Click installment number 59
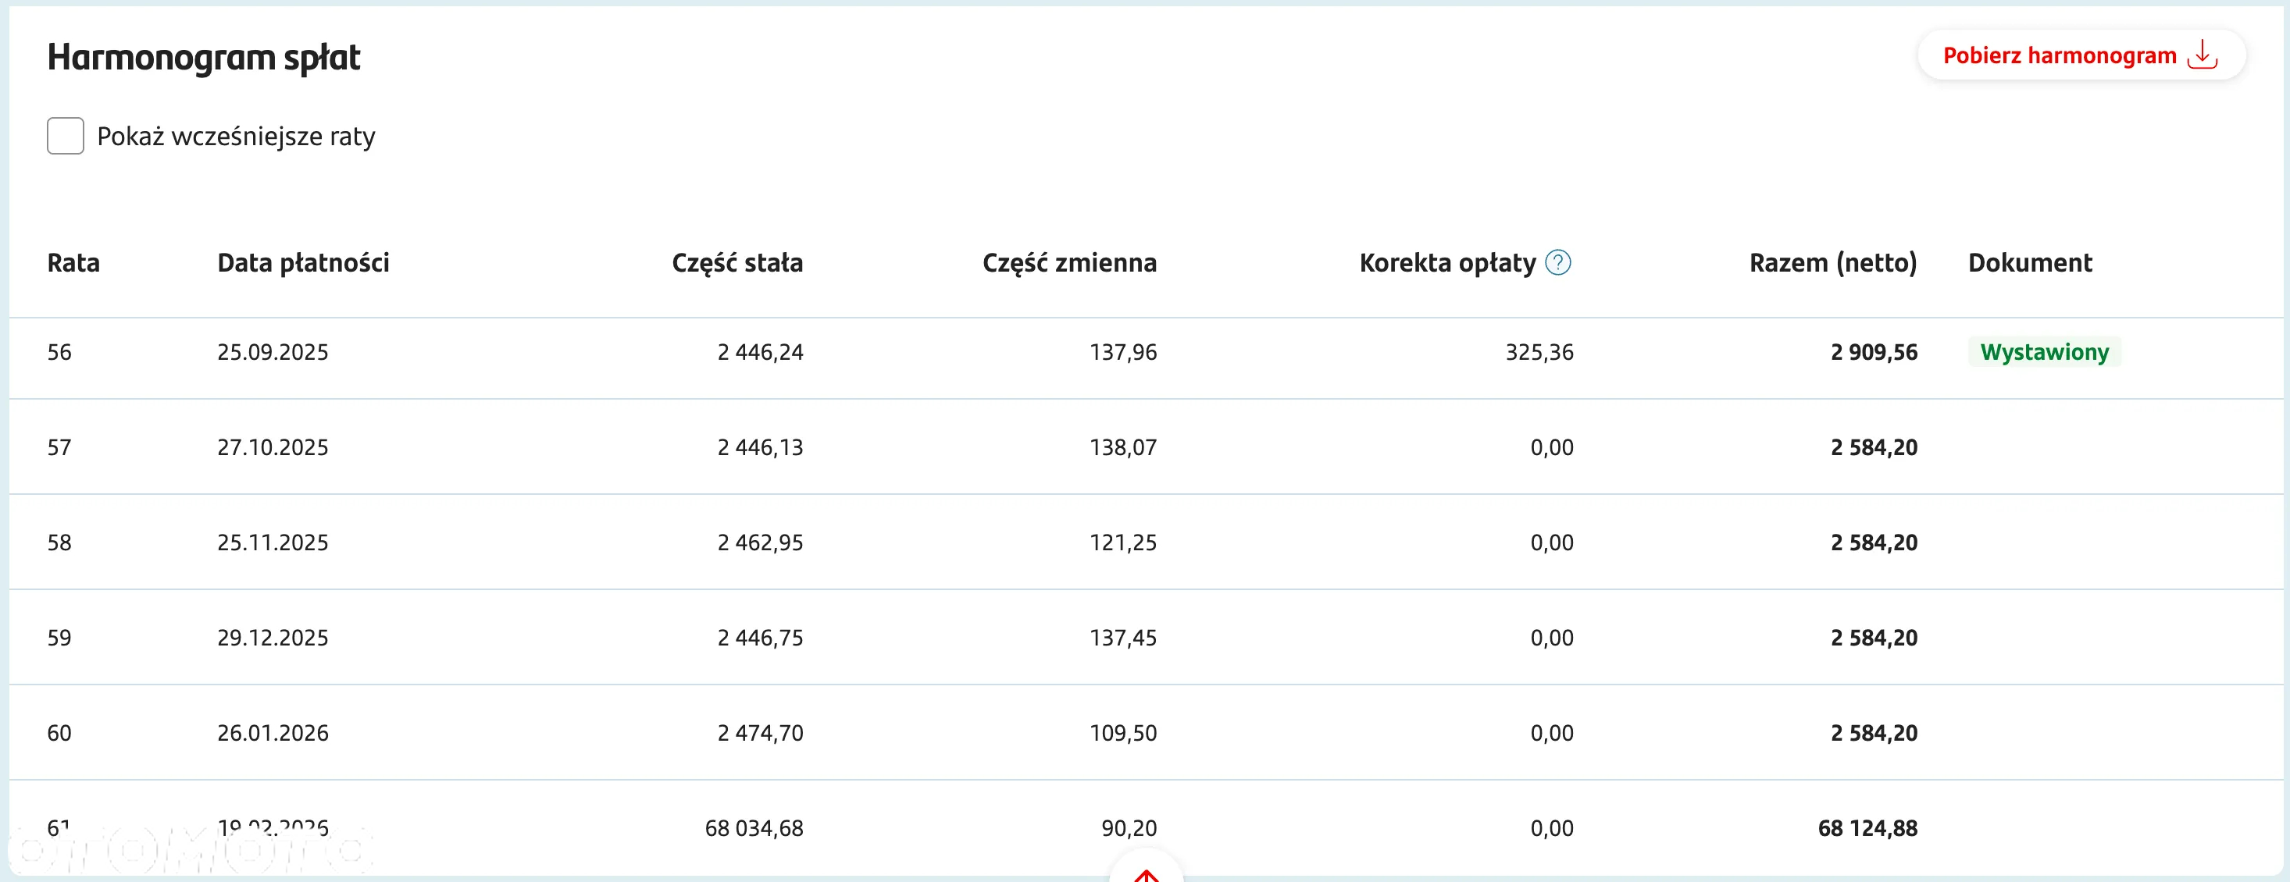2290x882 pixels. click(59, 637)
